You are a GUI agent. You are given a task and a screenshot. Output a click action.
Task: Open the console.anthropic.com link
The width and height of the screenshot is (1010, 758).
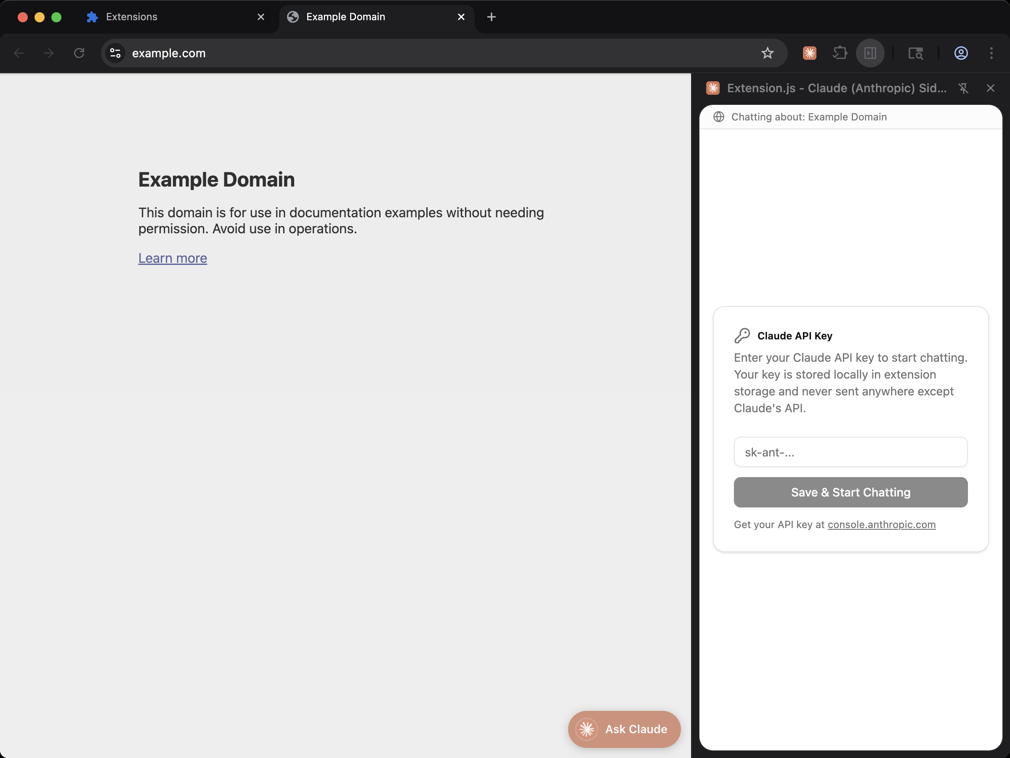click(881, 525)
